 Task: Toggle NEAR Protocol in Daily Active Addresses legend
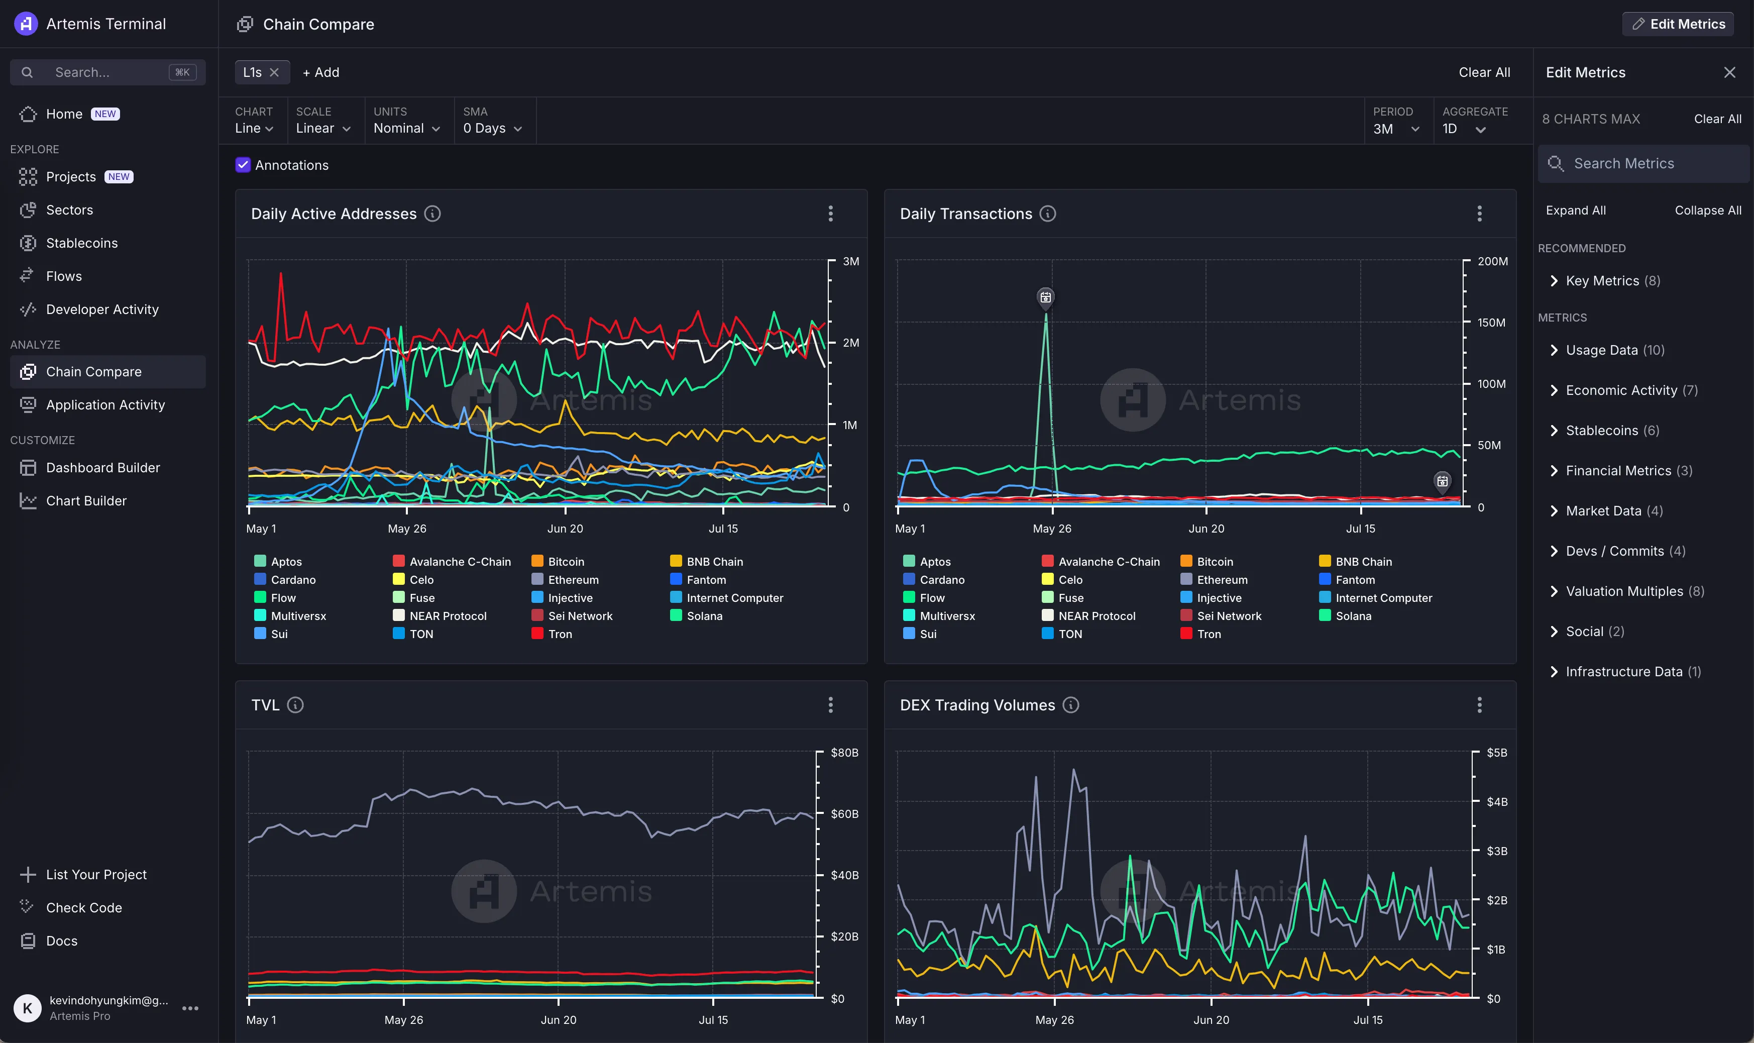440,615
